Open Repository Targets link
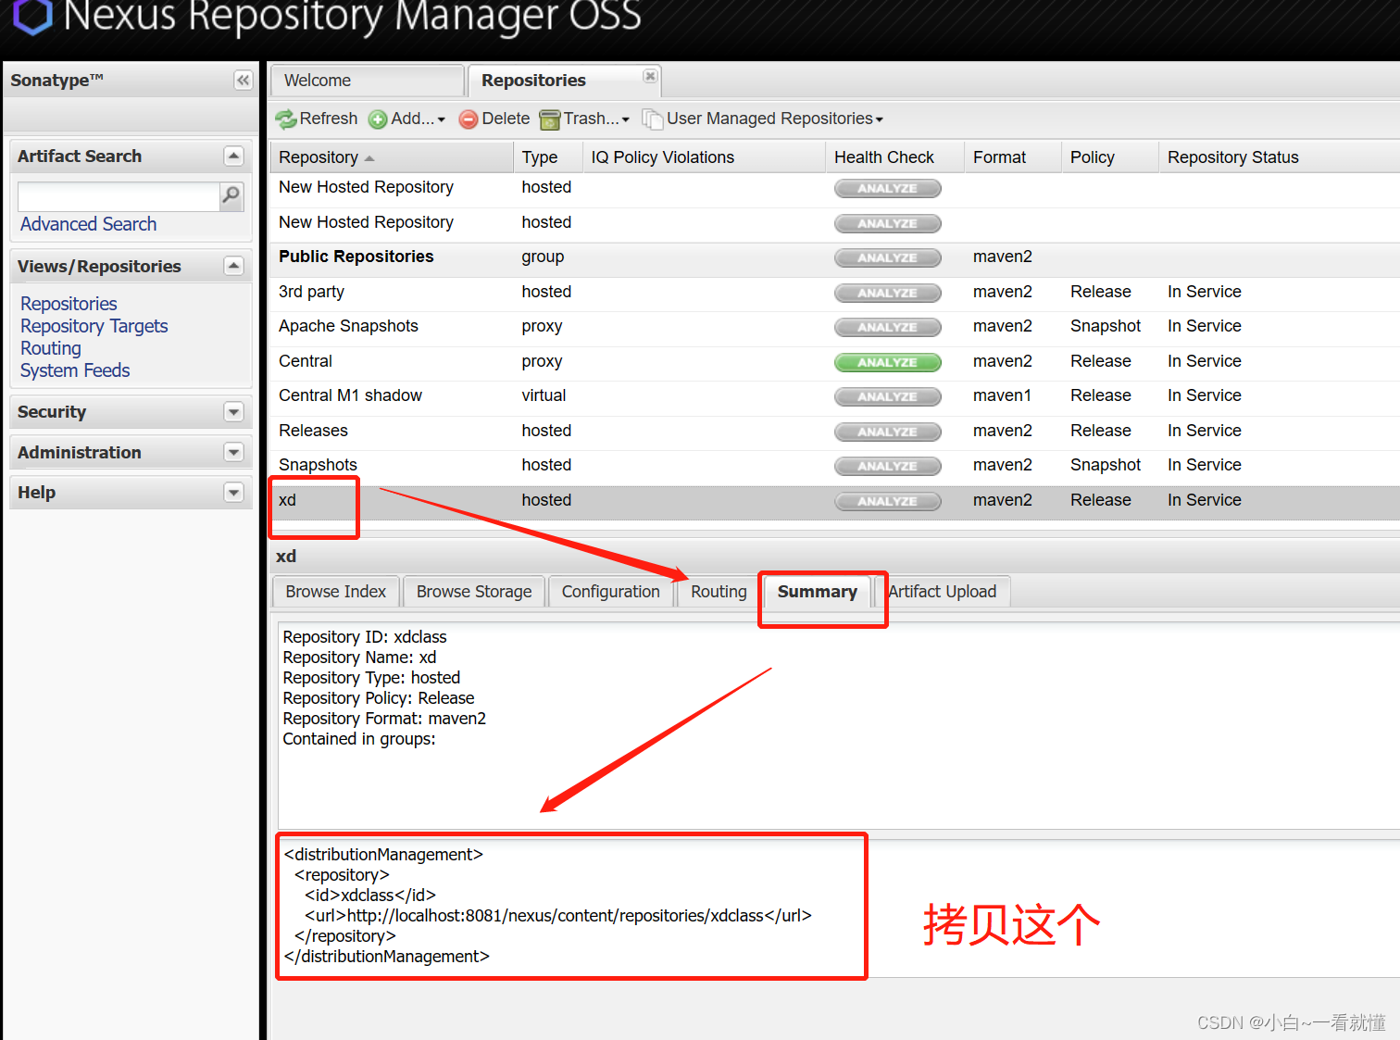 point(94,326)
